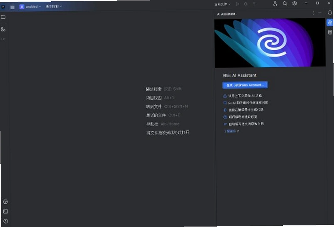This screenshot has height=227, width=334.
Task: Open the Structure tool window icon
Action: [3, 30]
